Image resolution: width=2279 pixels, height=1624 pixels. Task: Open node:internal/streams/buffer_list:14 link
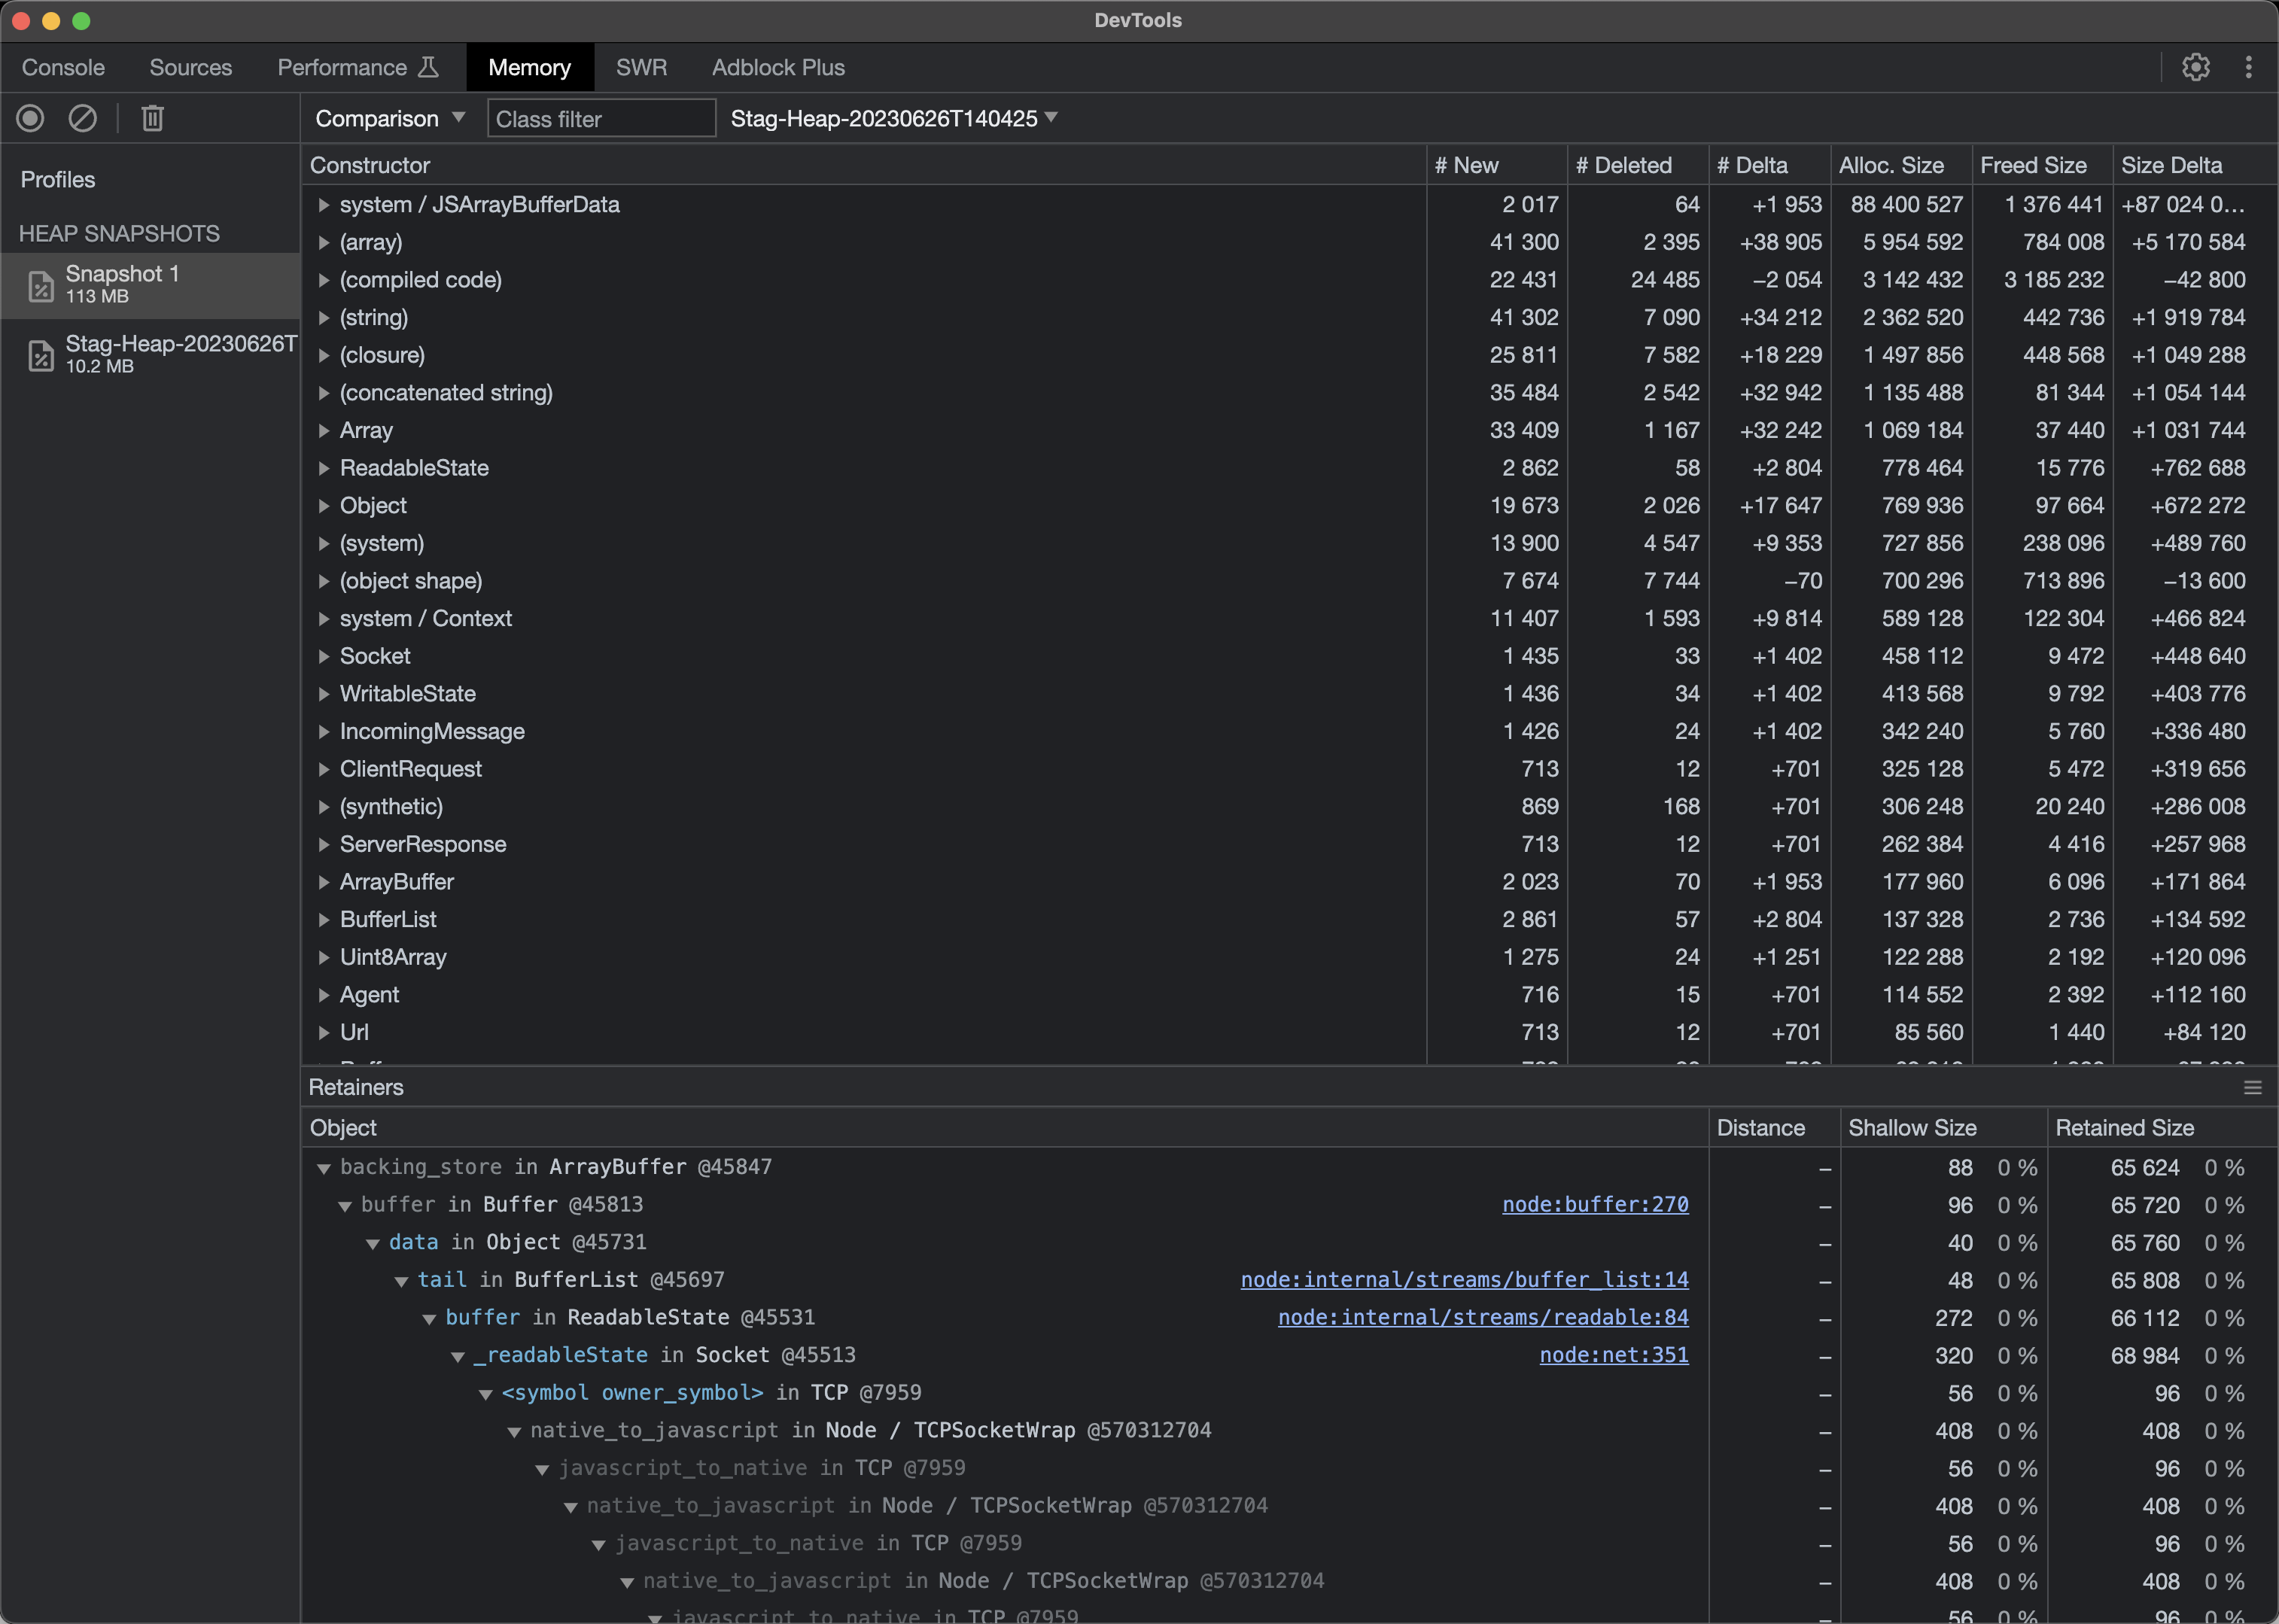(x=1463, y=1280)
